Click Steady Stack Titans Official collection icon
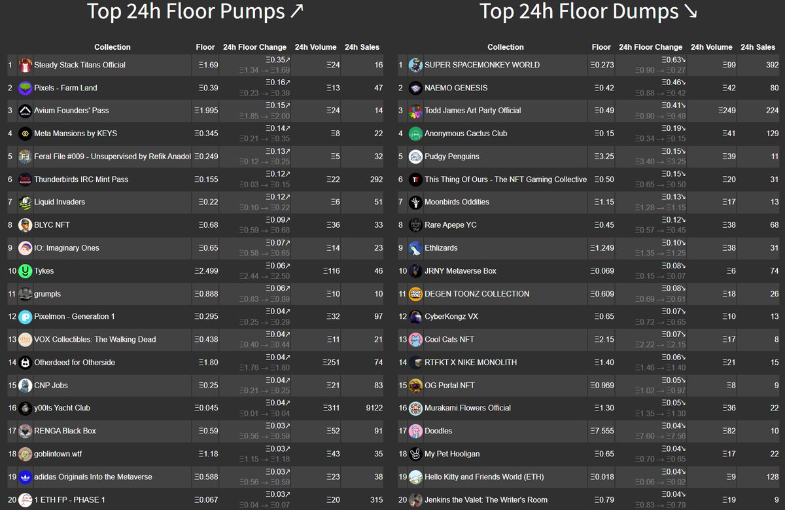Image resolution: width=785 pixels, height=510 pixels. (x=25, y=65)
